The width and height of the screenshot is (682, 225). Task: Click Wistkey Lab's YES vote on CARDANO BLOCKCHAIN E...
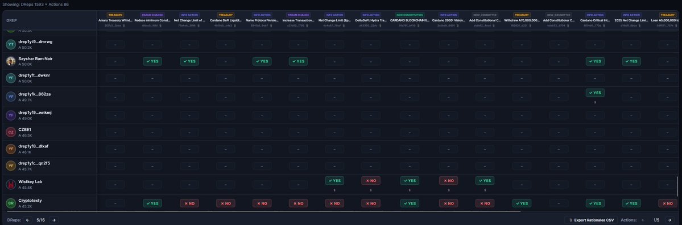tap(410, 180)
